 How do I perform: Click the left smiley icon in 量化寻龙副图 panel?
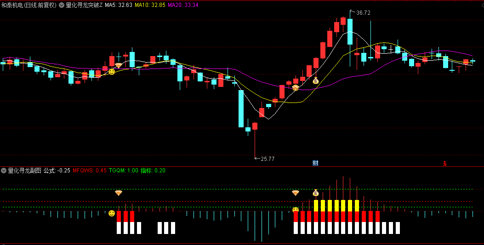(x=112, y=213)
